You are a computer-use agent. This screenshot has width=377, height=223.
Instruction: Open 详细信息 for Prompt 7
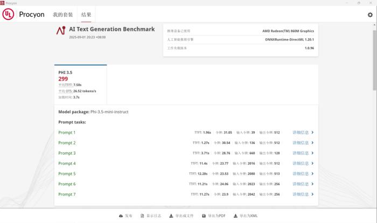301,194
